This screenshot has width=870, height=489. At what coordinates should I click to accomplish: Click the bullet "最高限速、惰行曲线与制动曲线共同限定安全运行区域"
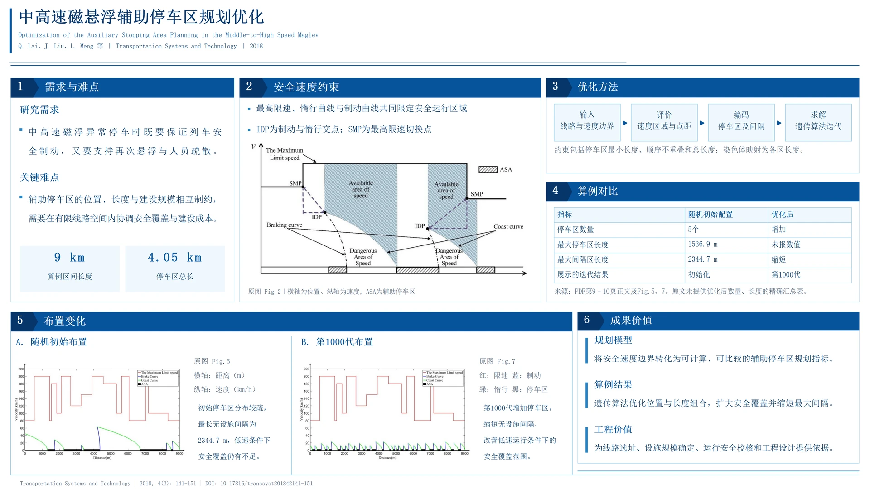tap(361, 109)
